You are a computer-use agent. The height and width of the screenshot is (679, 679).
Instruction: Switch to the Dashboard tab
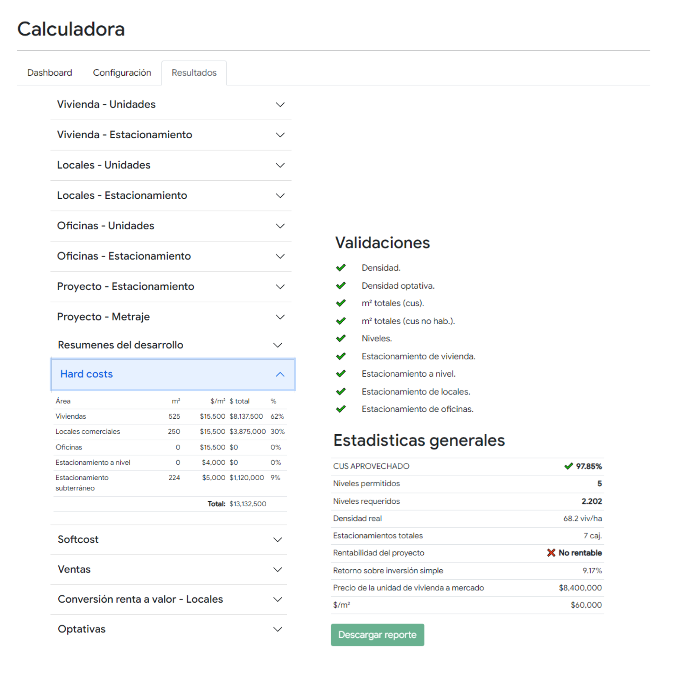50,73
